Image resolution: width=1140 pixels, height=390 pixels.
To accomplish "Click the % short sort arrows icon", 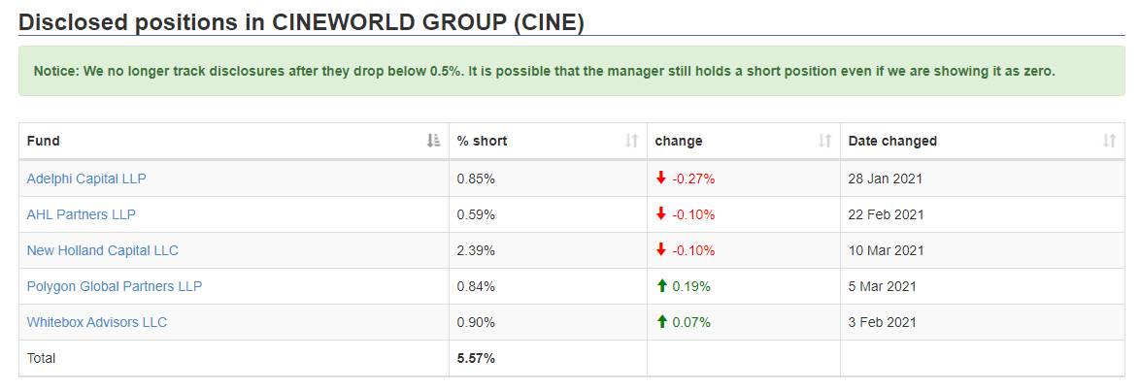I will 632,141.
